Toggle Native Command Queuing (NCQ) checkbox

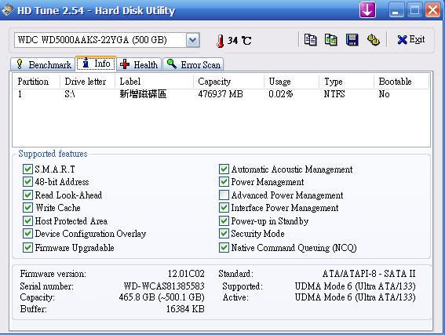point(224,248)
